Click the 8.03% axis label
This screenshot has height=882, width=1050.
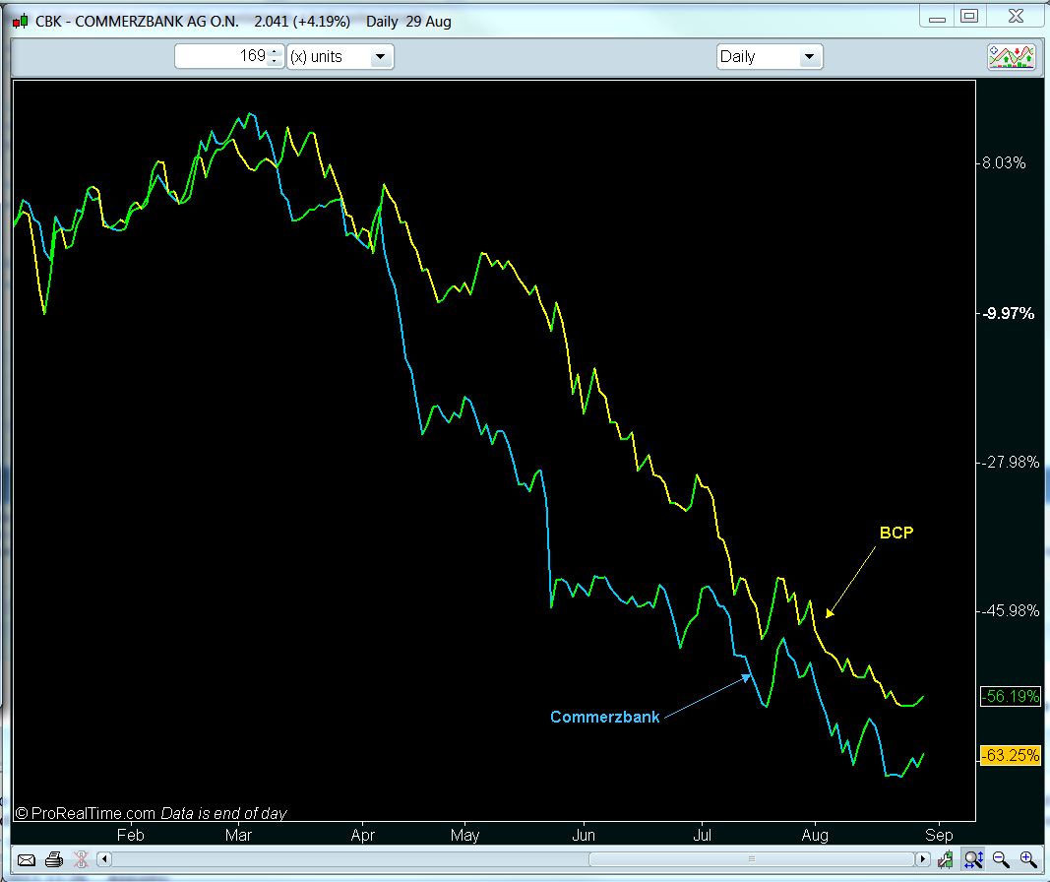pyautogui.click(x=1003, y=162)
